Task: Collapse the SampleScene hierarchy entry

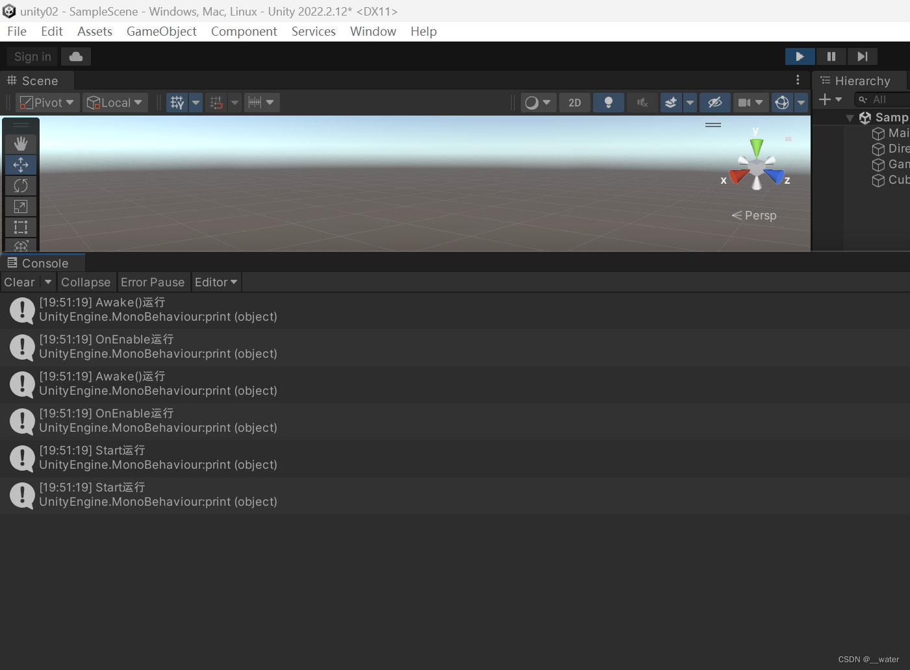Action: click(x=851, y=118)
